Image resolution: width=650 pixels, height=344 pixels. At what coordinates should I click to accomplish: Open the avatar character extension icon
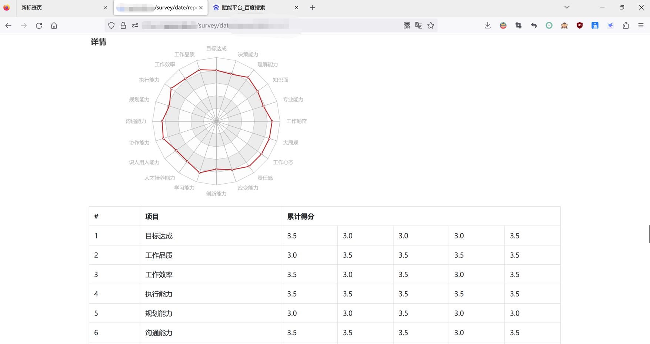564,26
